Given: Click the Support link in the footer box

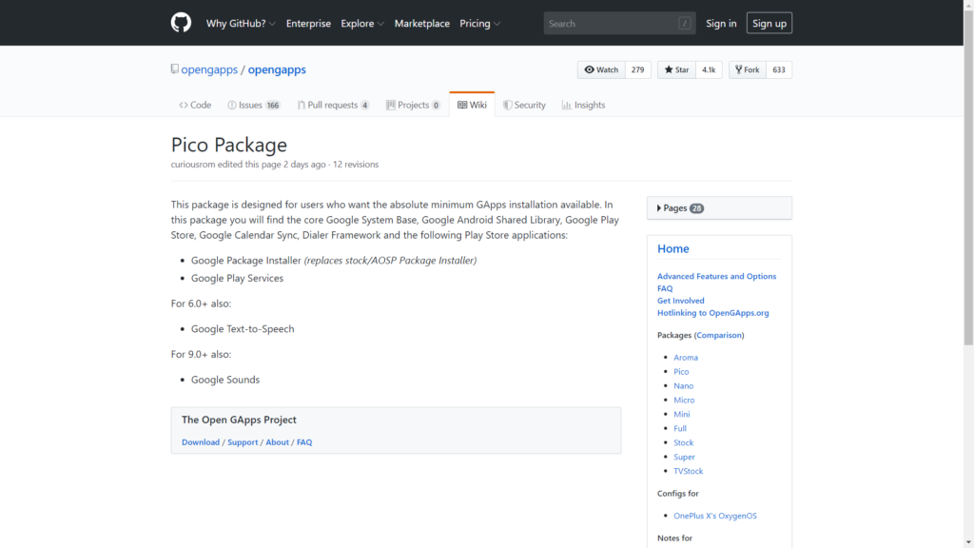Looking at the screenshot, I should click(243, 443).
